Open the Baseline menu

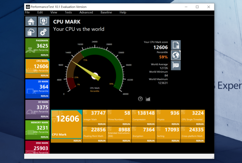106,12
